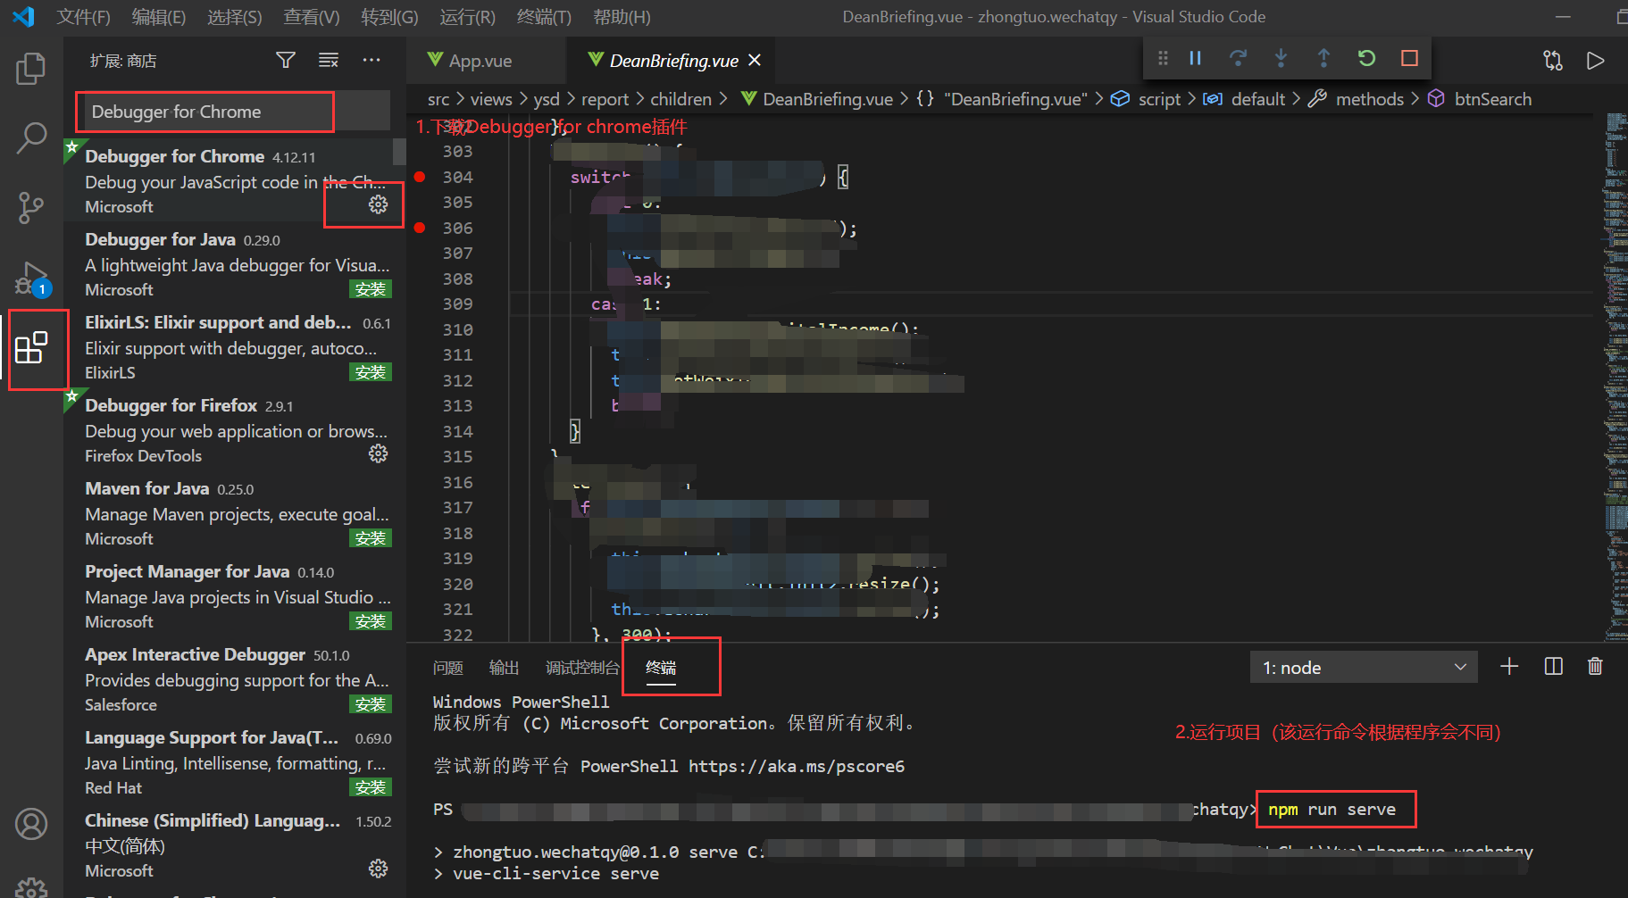Install ElixirLS extension
This screenshot has width=1628, height=898.
[x=371, y=372]
